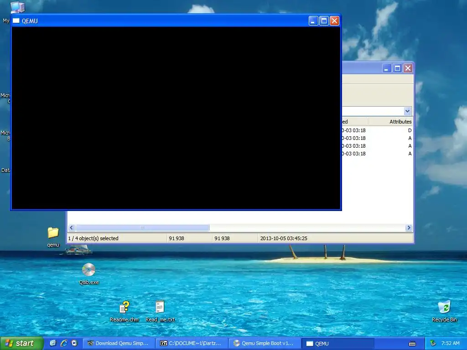The width and height of the screenshot is (467, 350).
Task: Click the Show Desktop quick launch icon
Action: pos(53,343)
